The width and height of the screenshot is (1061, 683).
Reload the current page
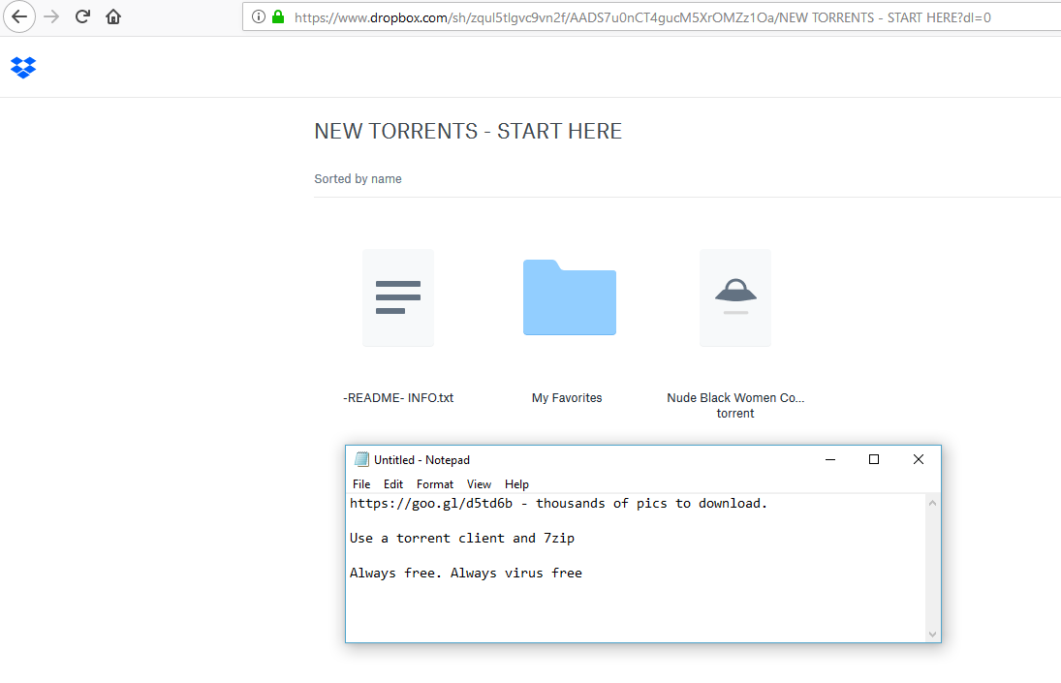click(x=83, y=16)
